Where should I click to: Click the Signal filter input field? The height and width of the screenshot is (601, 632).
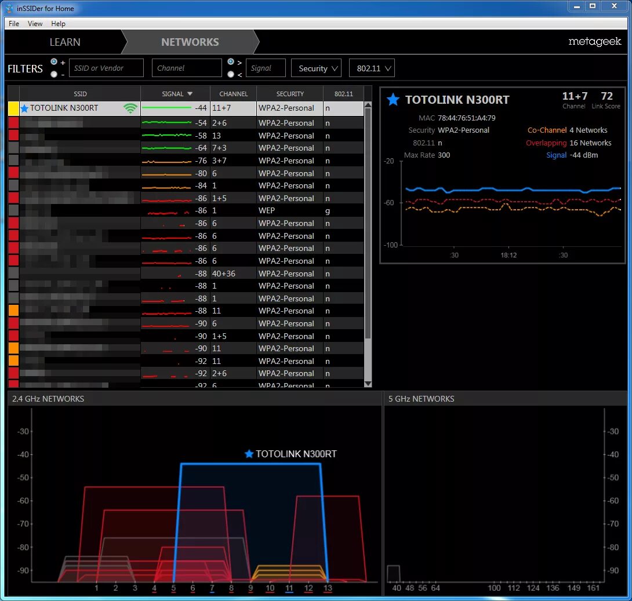coord(266,68)
